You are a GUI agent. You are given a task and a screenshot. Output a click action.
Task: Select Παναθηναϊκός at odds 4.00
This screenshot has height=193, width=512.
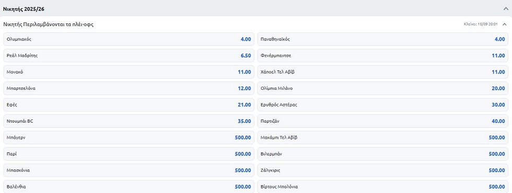point(382,39)
